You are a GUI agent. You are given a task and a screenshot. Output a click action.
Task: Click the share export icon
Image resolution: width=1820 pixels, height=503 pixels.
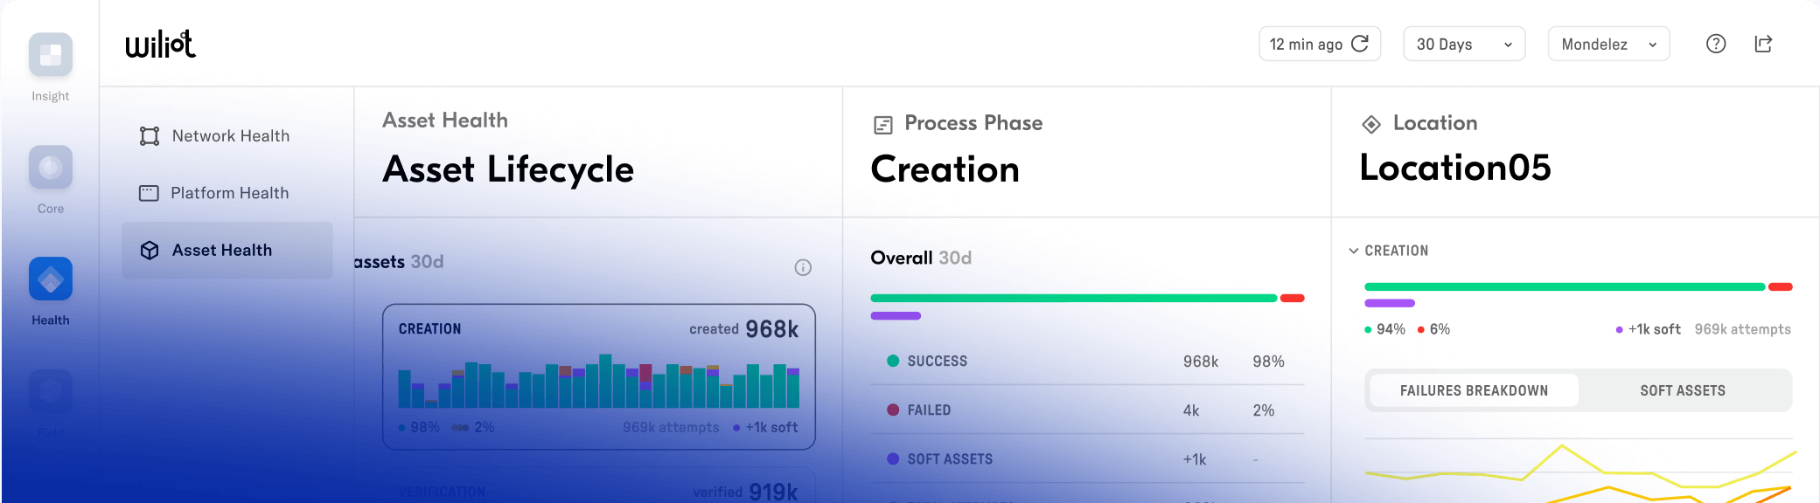coord(1763,44)
